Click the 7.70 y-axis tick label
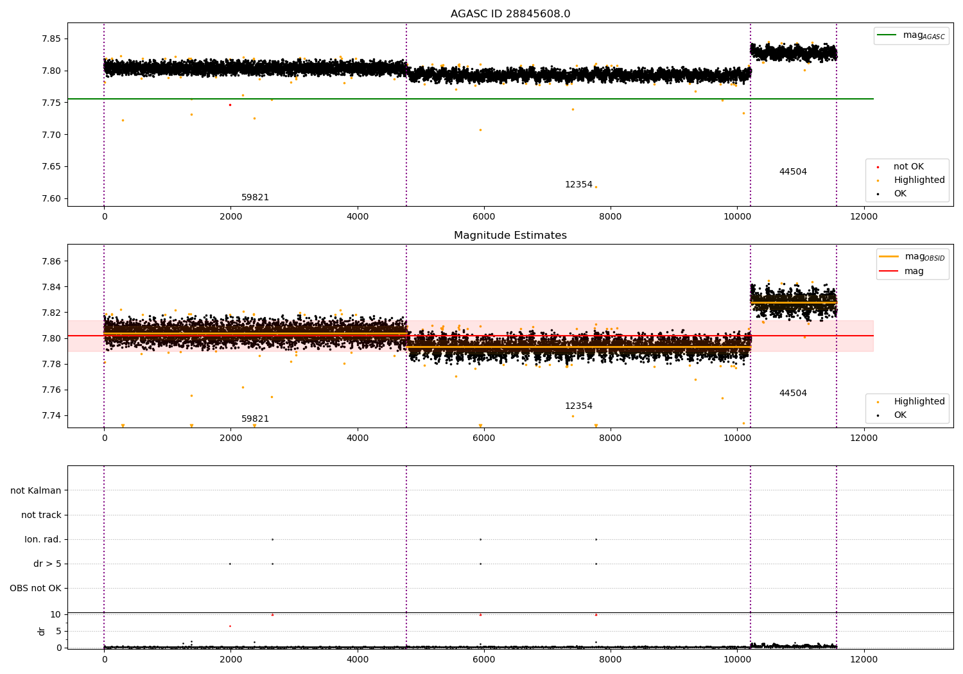 click(51, 135)
